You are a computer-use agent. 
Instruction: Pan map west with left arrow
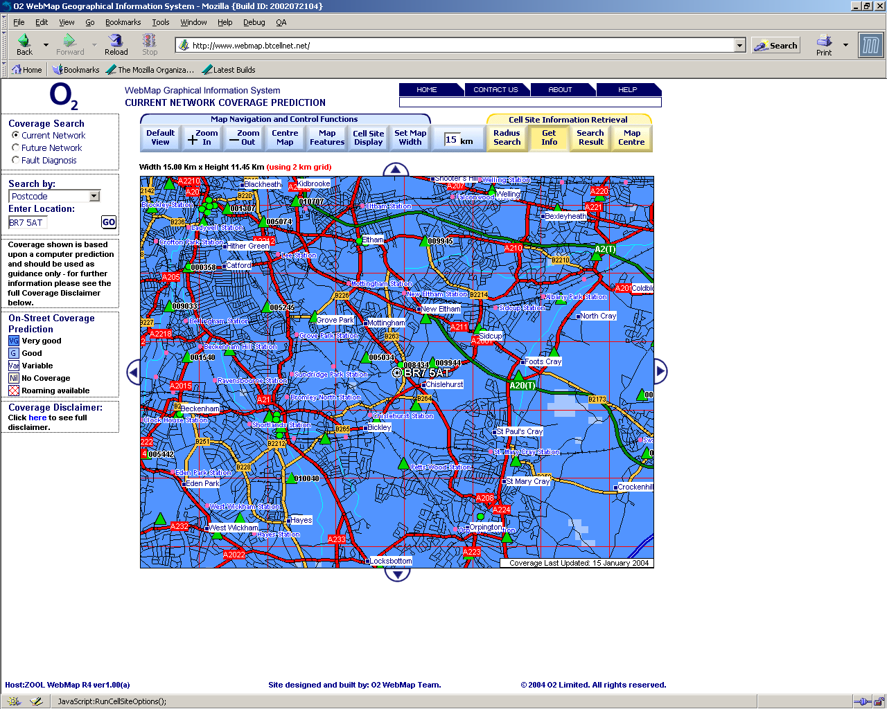pyautogui.click(x=134, y=372)
